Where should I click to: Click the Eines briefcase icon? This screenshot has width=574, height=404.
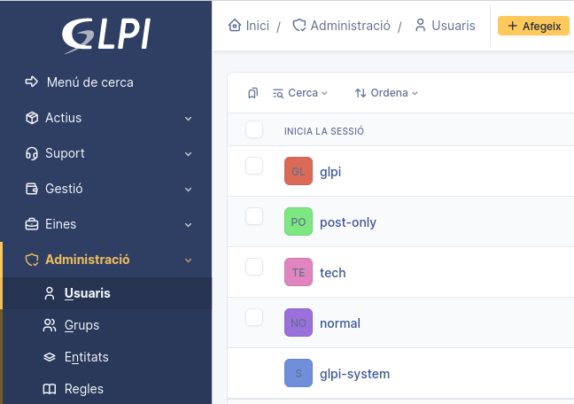pyautogui.click(x=32, y=224)
